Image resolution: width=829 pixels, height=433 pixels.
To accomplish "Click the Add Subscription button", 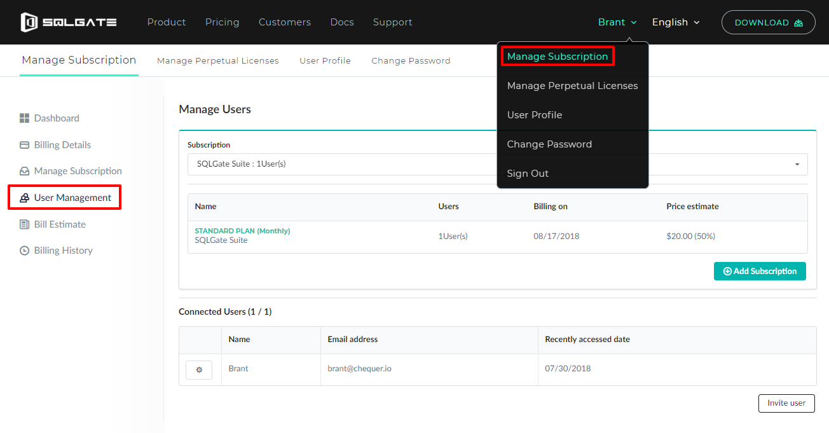I will pyautogui.click(x=760, y=271).
